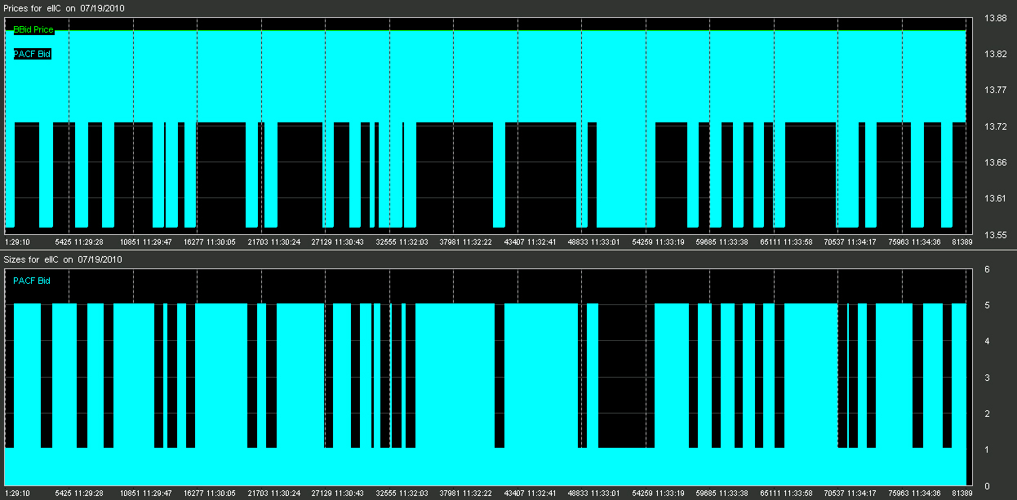Viewport: 1017px width, 500px height.
Task: Click "65111 11:33:58" label under Prices chart
Action: click(x=786, y=242)
